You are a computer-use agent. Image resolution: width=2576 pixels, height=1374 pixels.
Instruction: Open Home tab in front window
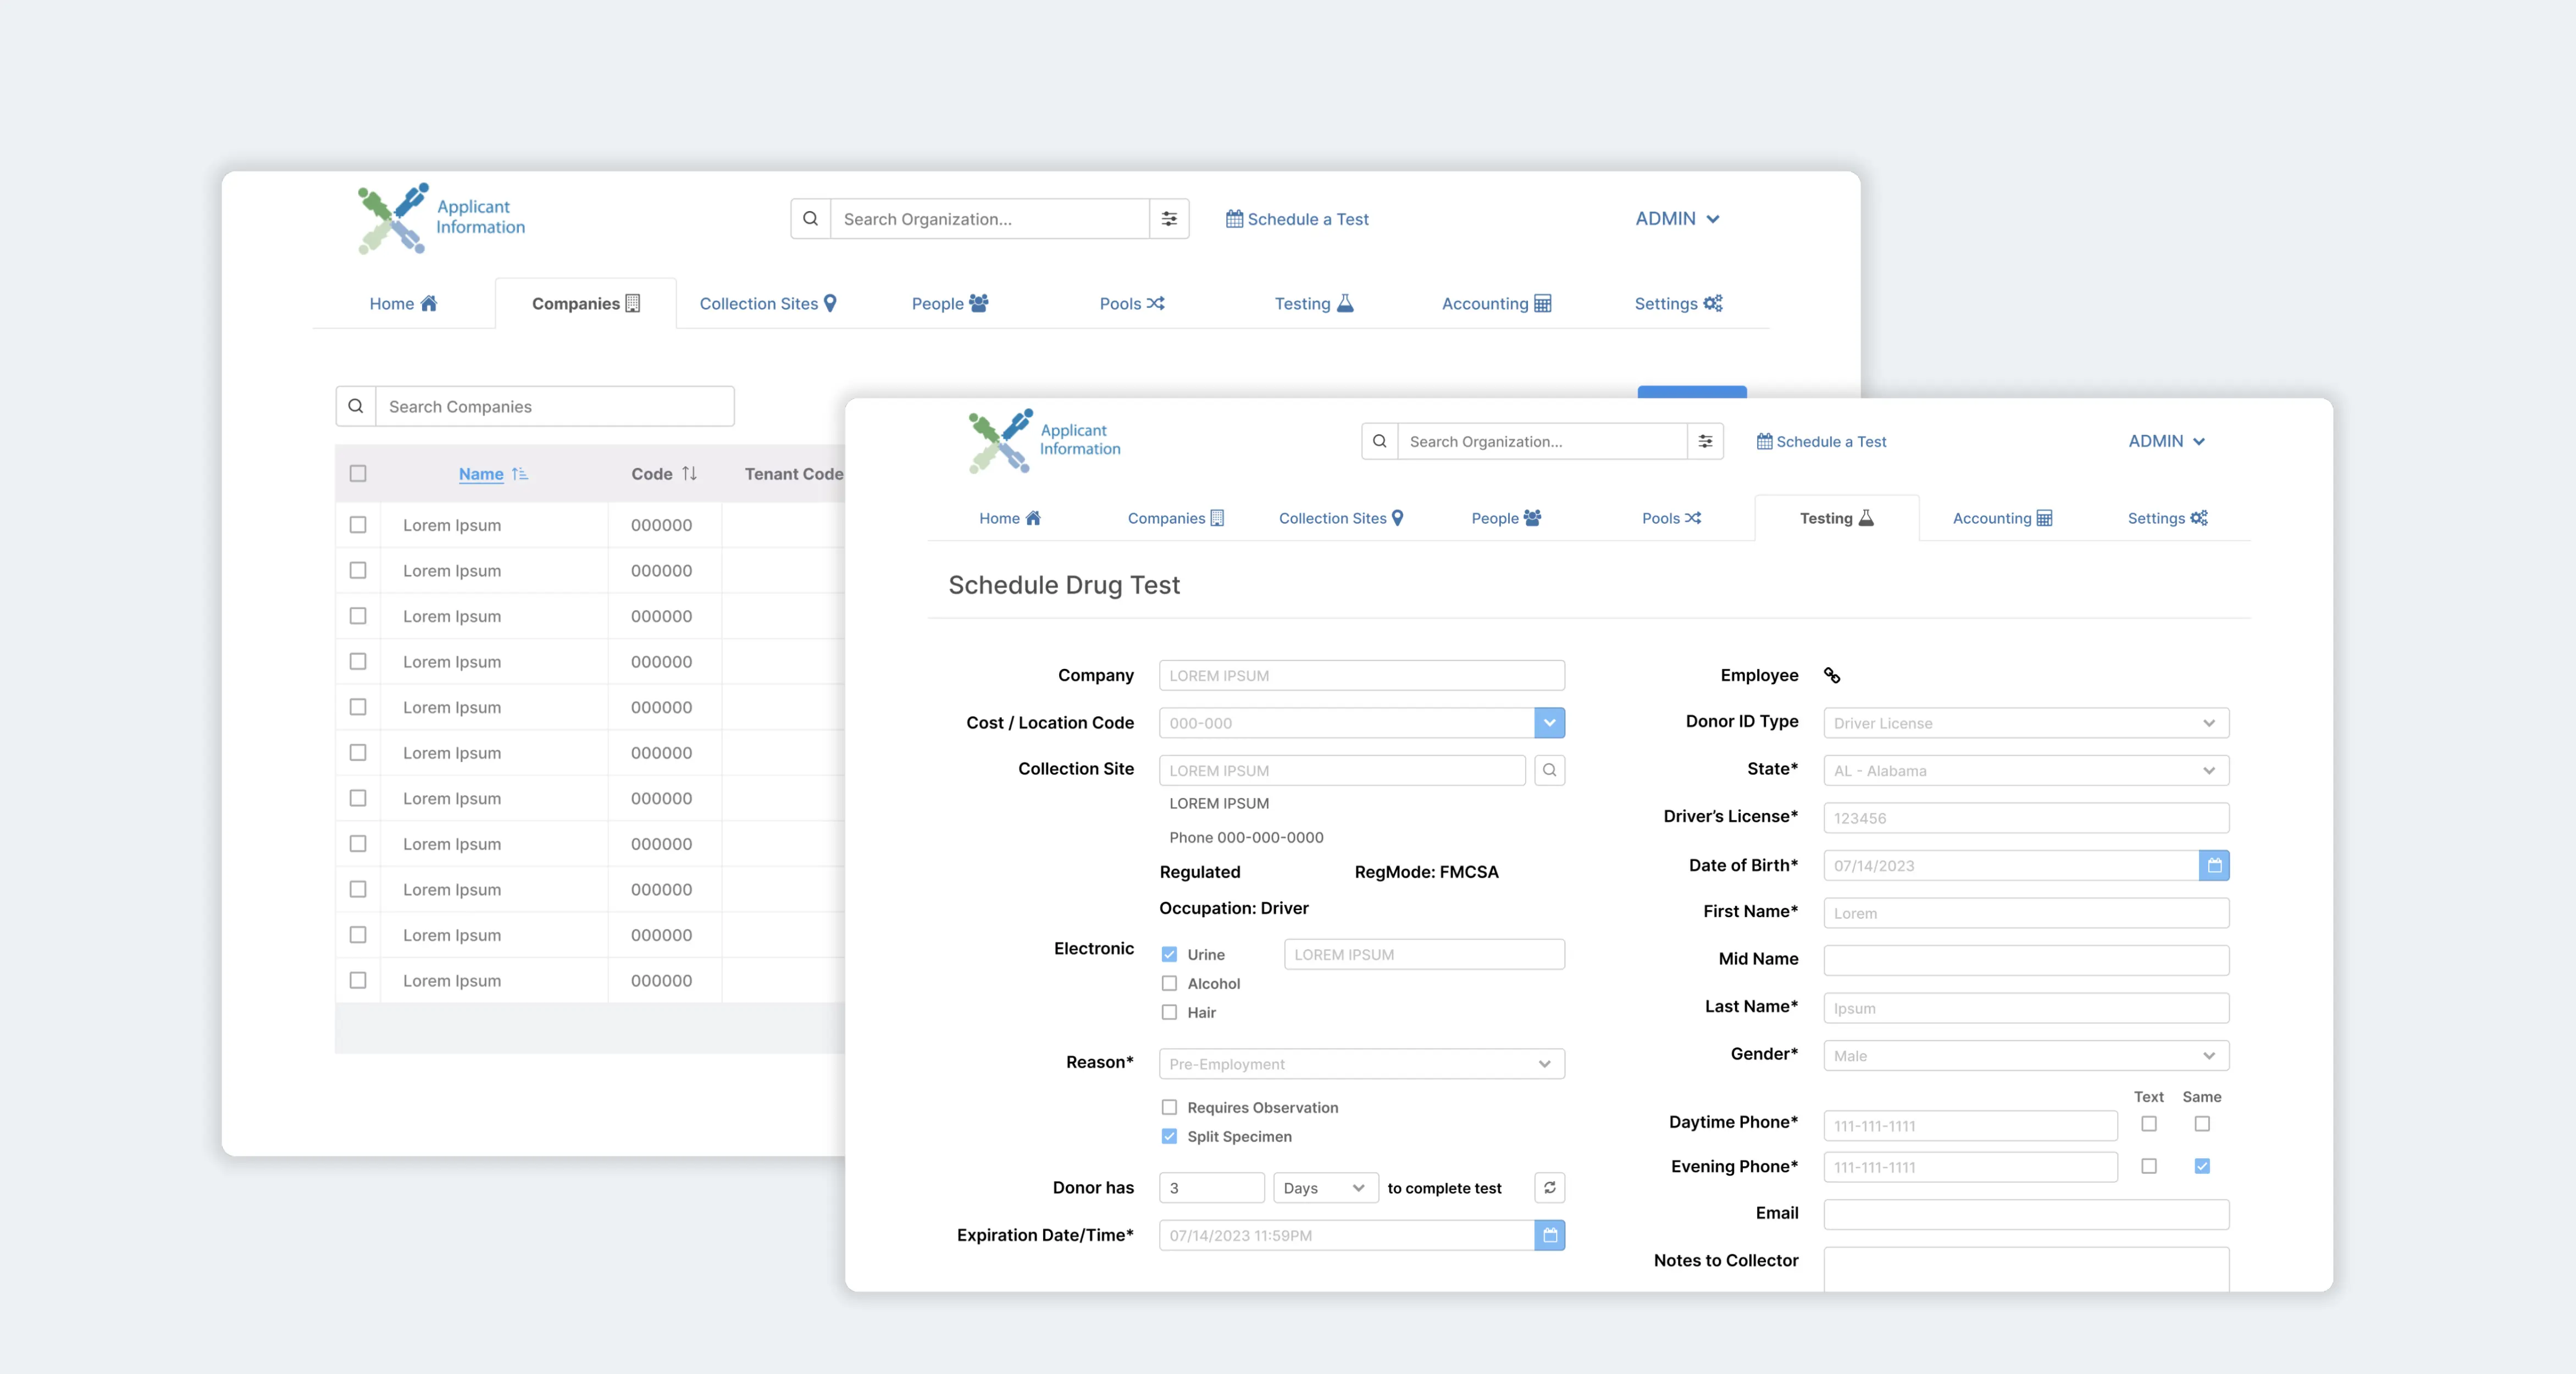pyautogui.click(x=1010, y=518)
